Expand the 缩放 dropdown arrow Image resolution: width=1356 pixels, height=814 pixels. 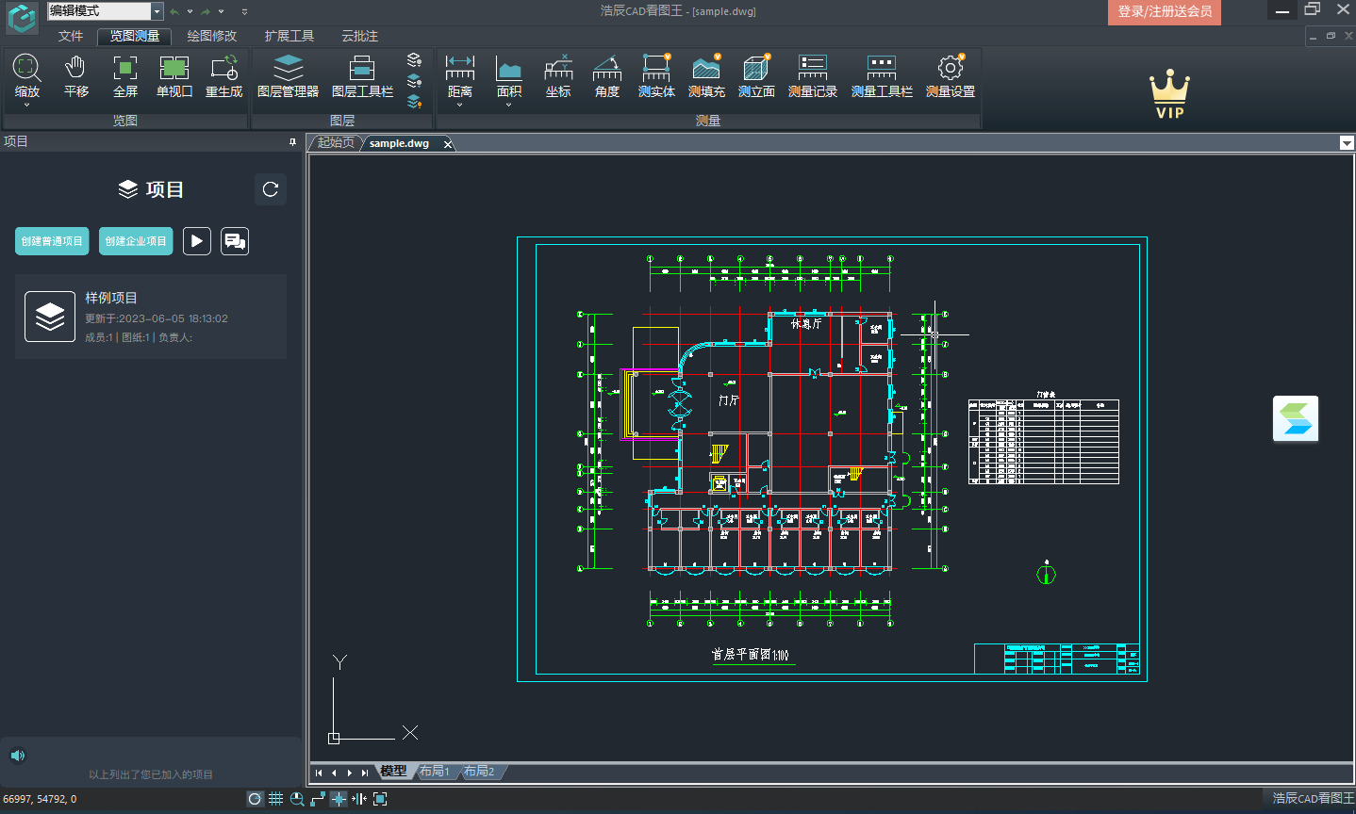click(26, 105)
